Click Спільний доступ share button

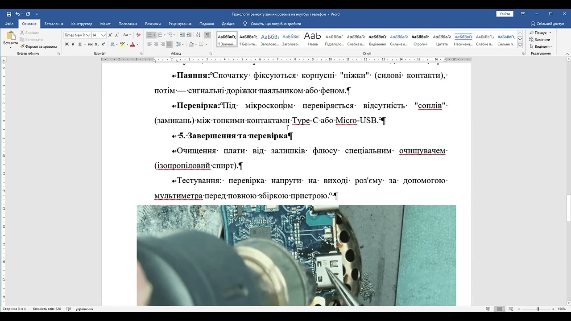(x=547, y=24)
